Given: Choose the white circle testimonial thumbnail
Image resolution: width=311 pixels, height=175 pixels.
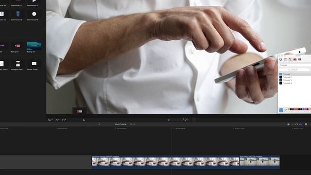Looking at the screenshot, I should 34,14.
